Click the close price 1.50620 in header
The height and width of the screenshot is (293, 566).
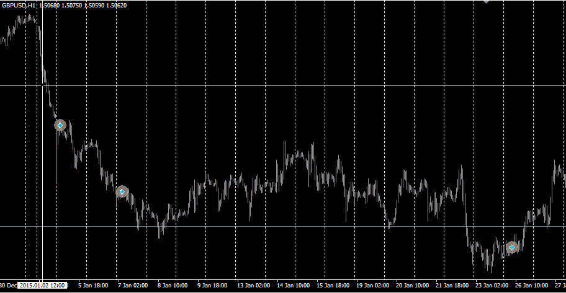click(116, 6)
